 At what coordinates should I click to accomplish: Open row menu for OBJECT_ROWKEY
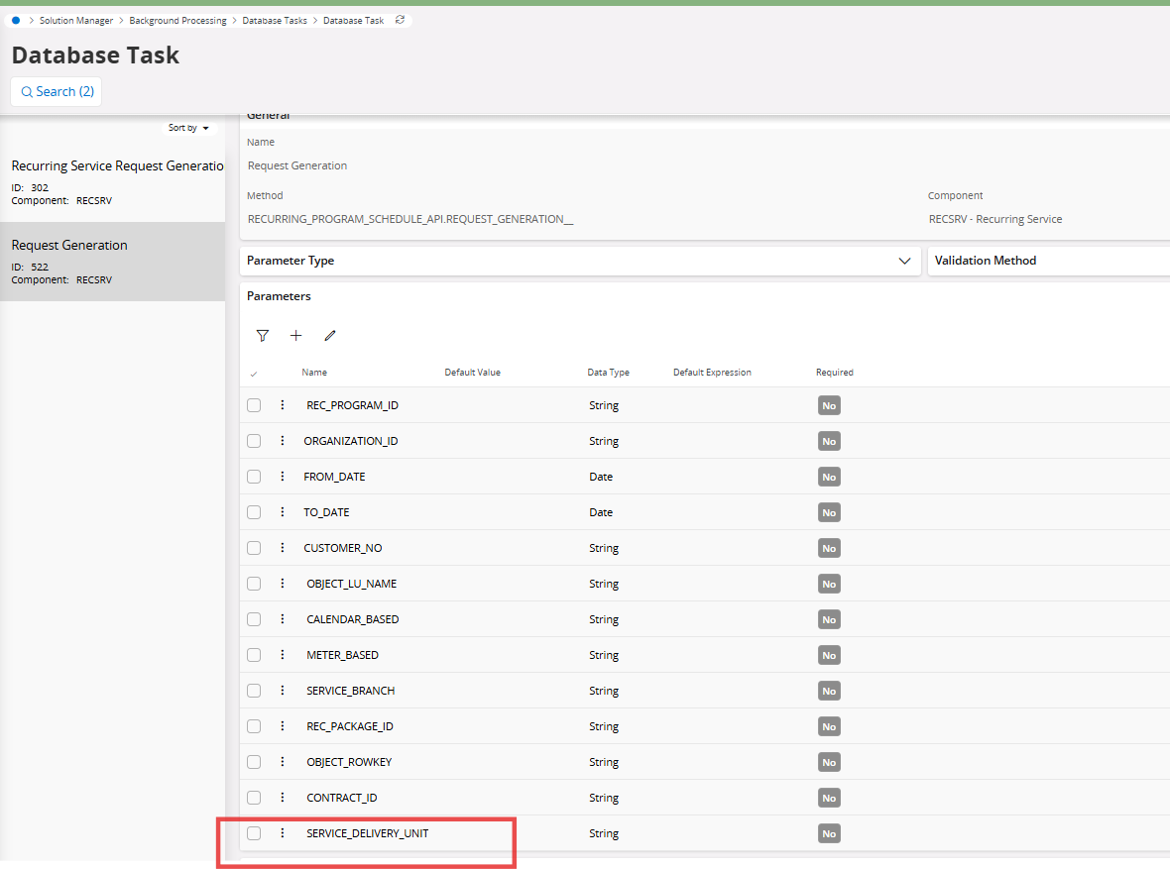[282, 762]
